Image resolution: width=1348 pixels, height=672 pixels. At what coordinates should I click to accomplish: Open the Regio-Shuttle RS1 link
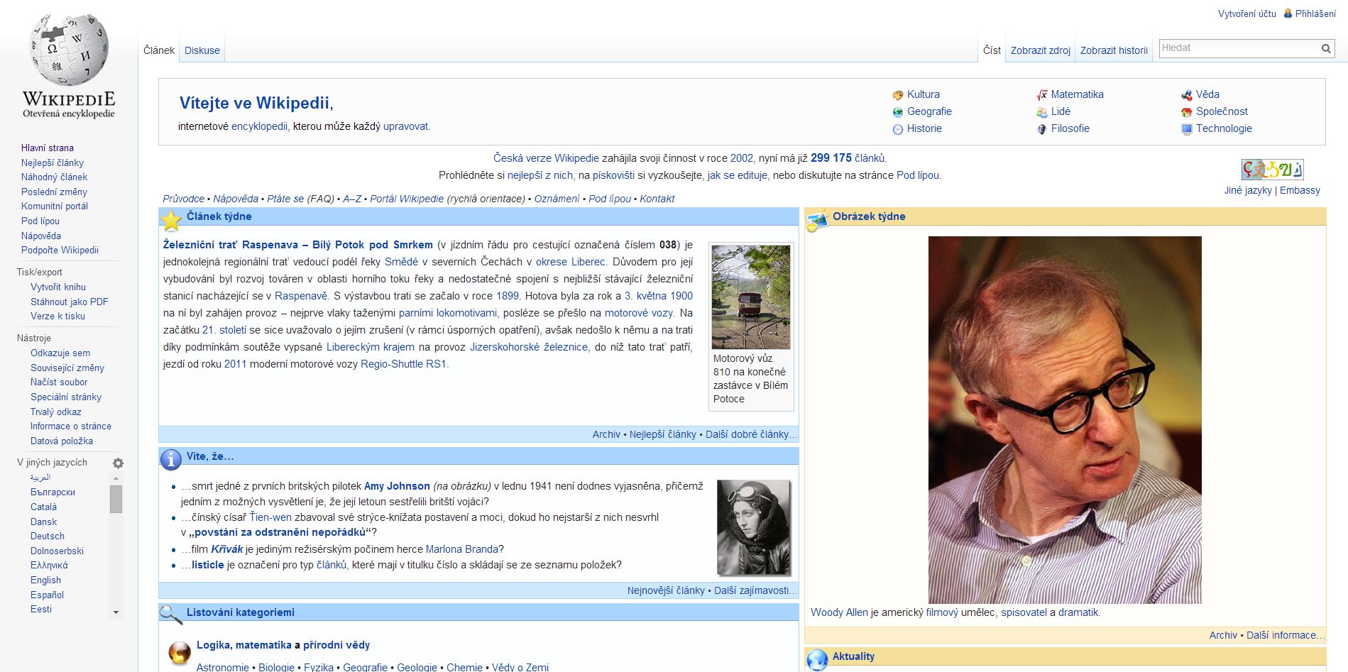pos(403,364)
